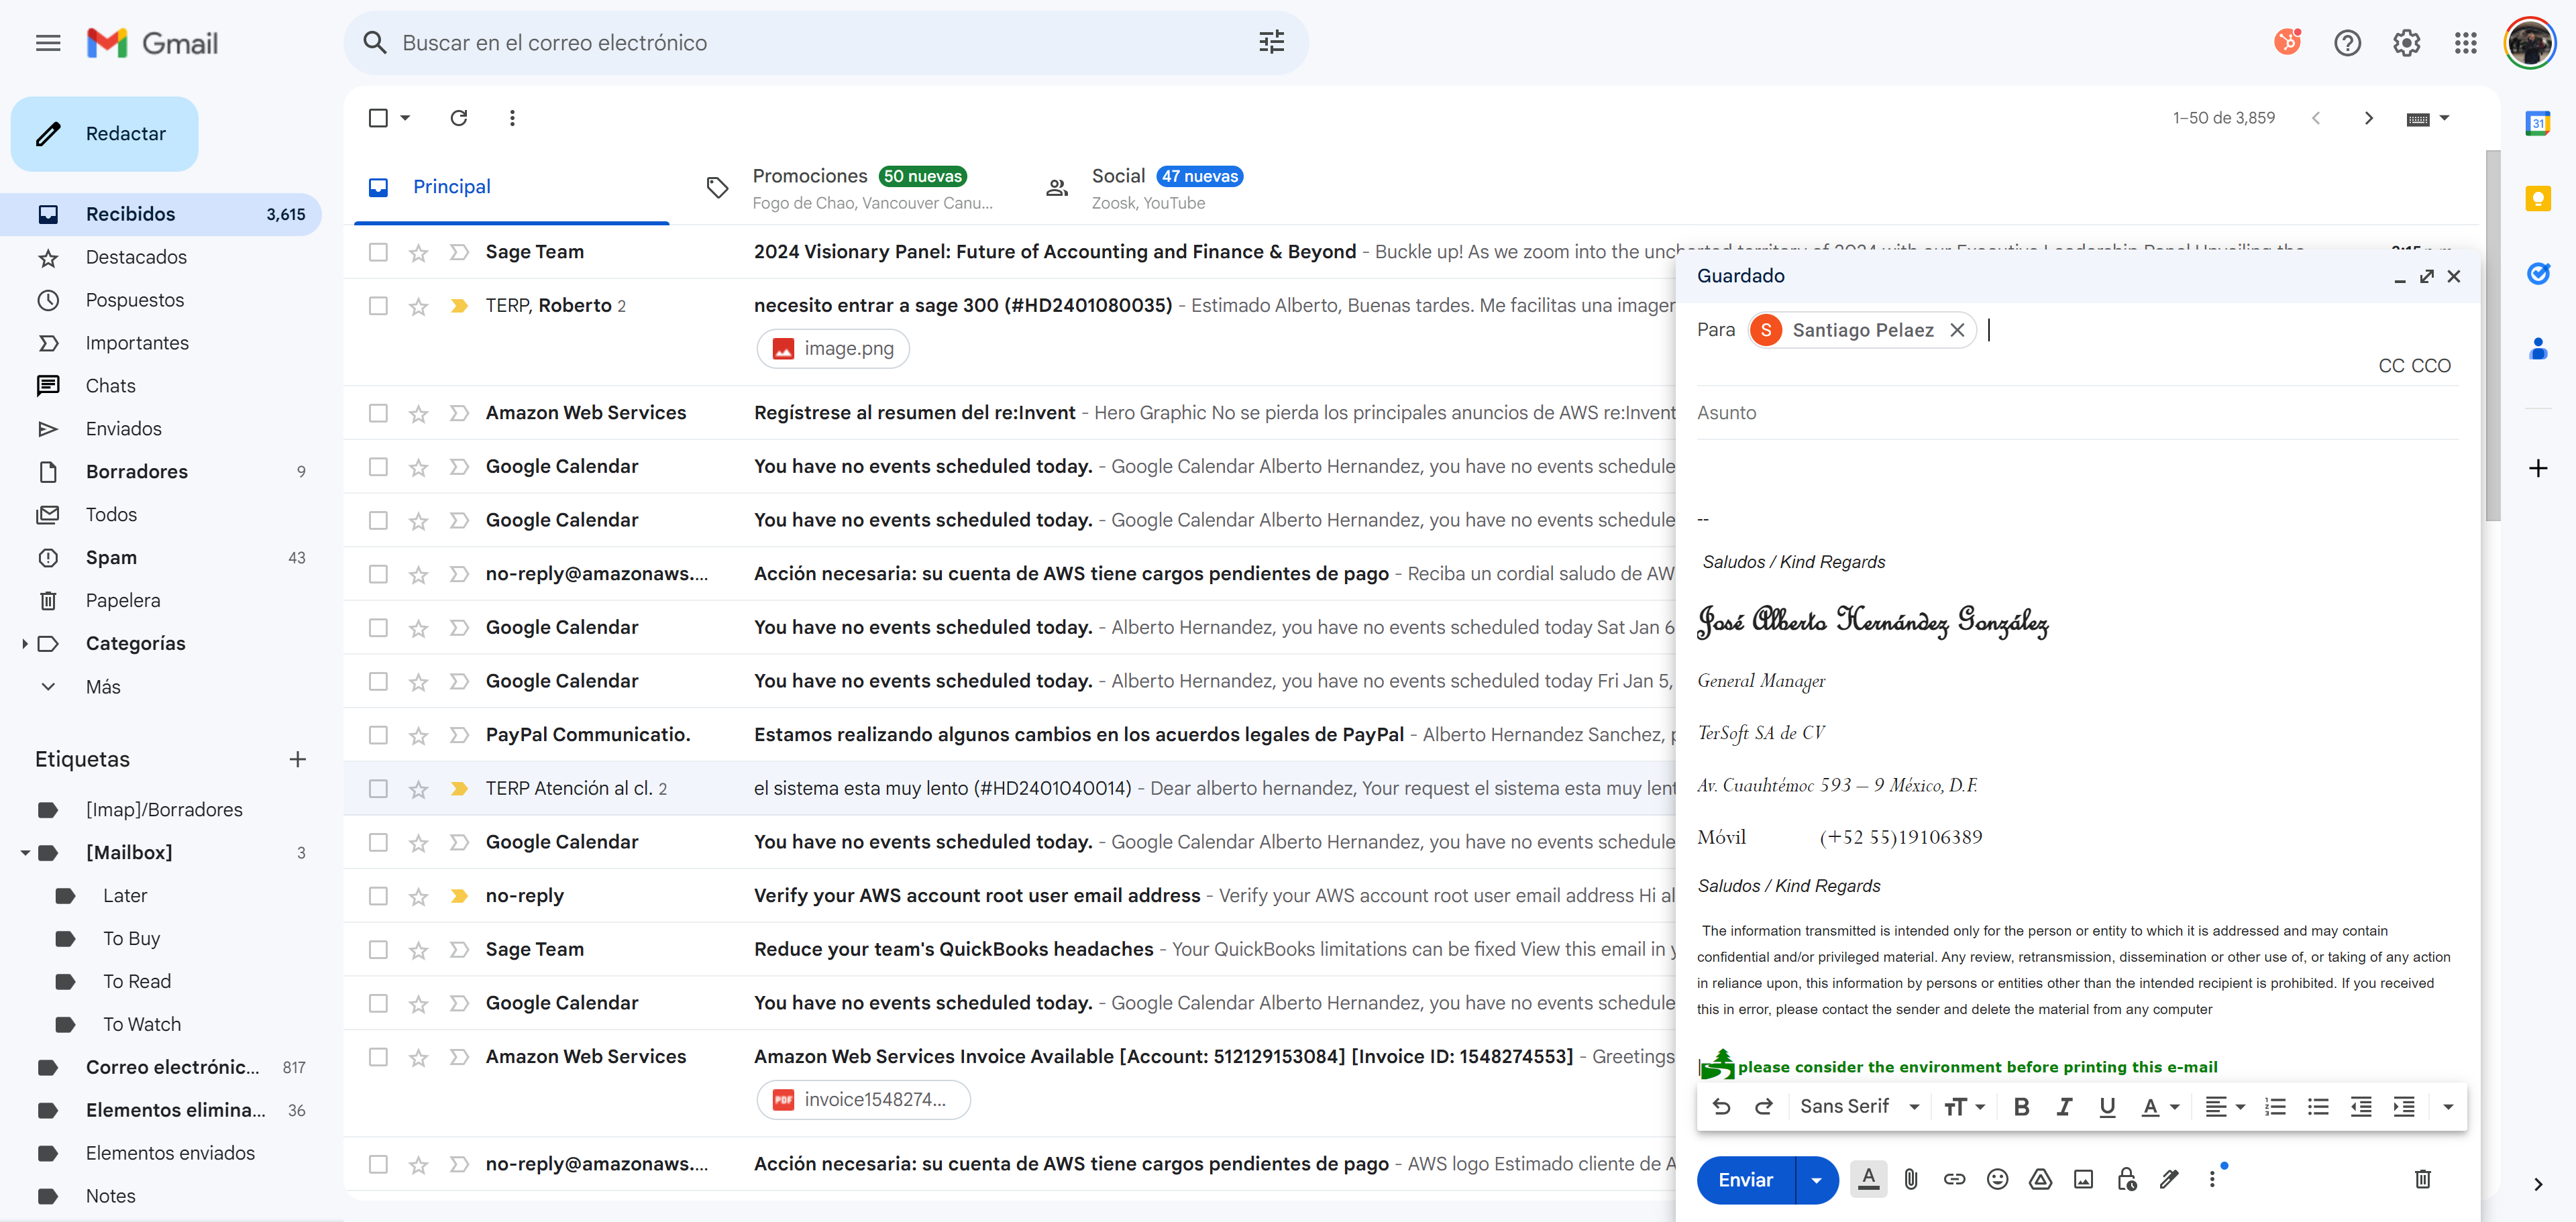Toggle formatting options button
2576x1222 pixels.
pos(1868,1179)
